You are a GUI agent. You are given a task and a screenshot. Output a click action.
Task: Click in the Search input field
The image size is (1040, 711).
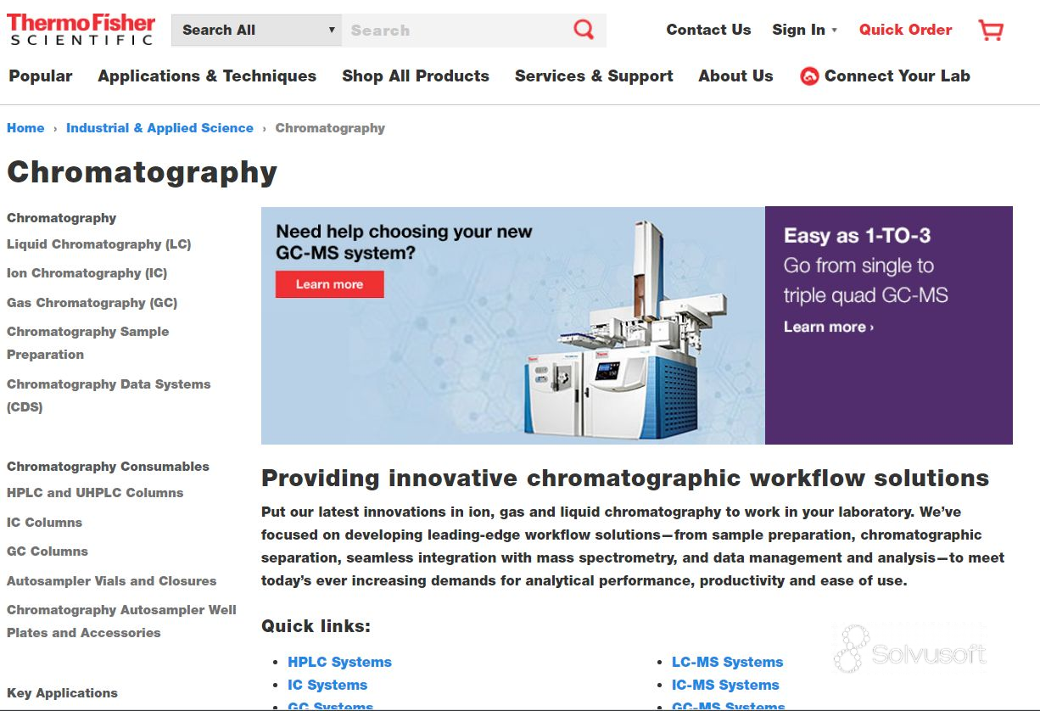pos(456,30)
